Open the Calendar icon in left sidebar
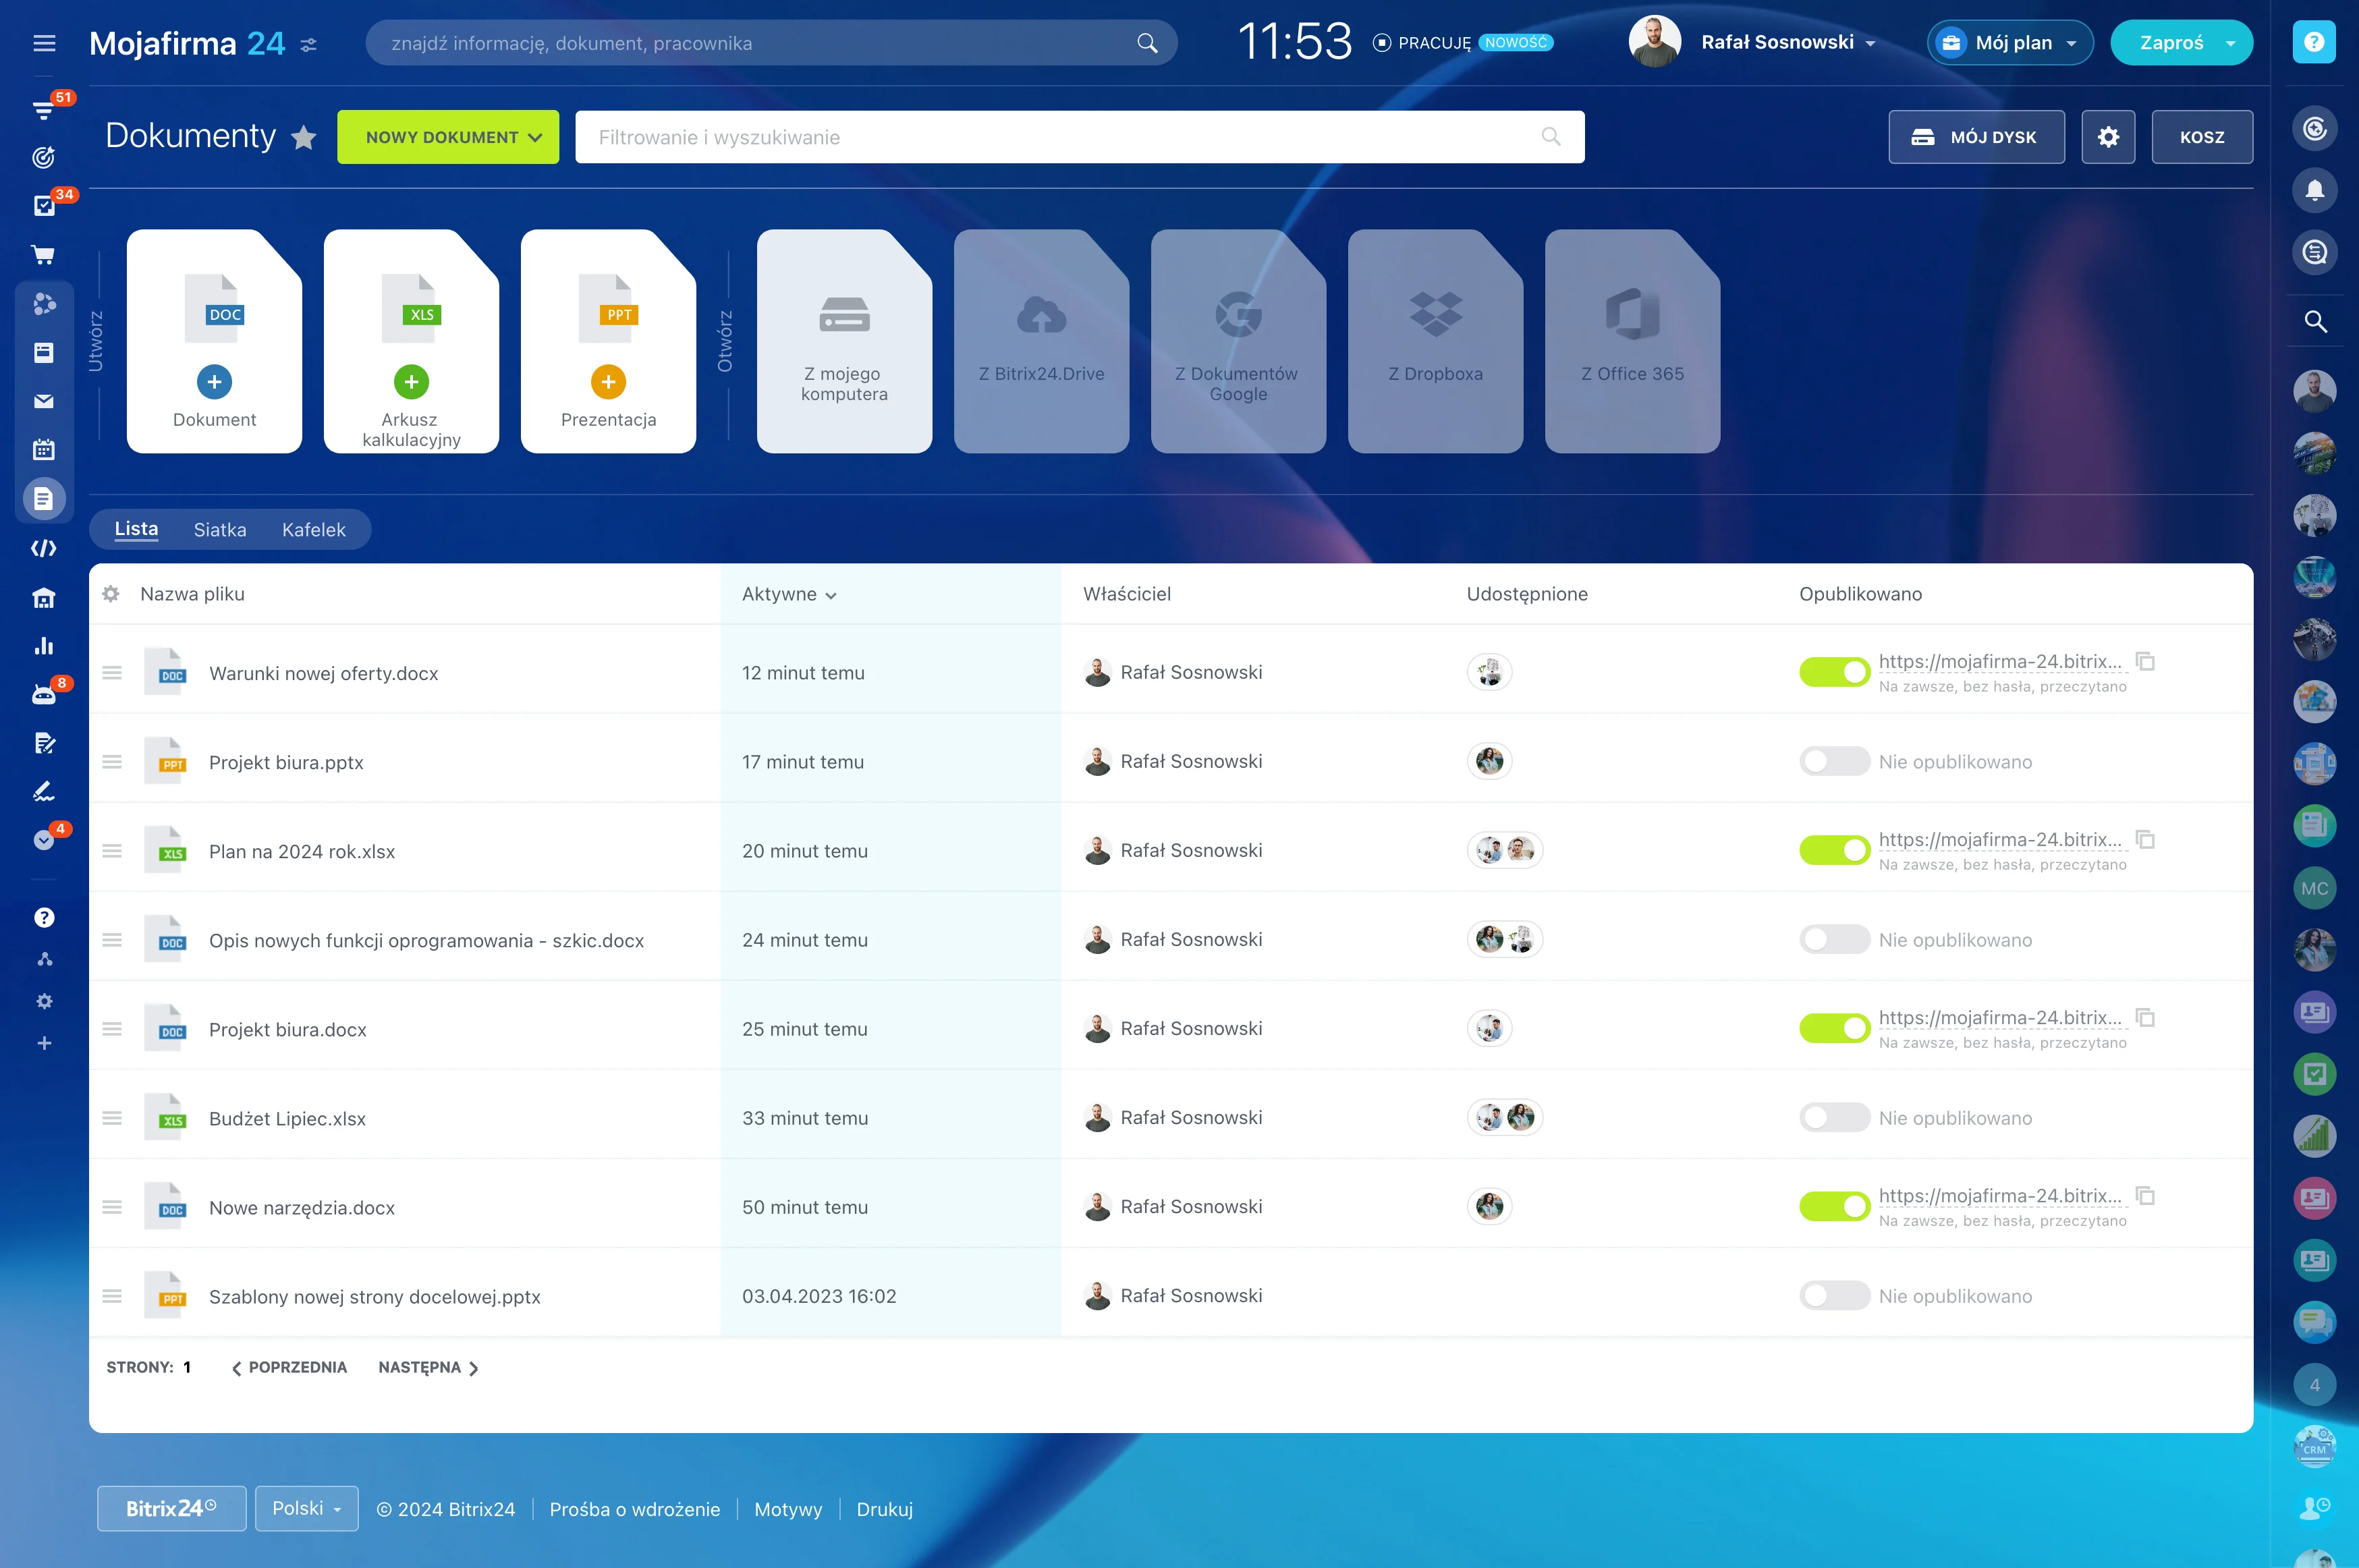Image resolution: width=2359 pixels, height=1568 pixels. point(44,449)
